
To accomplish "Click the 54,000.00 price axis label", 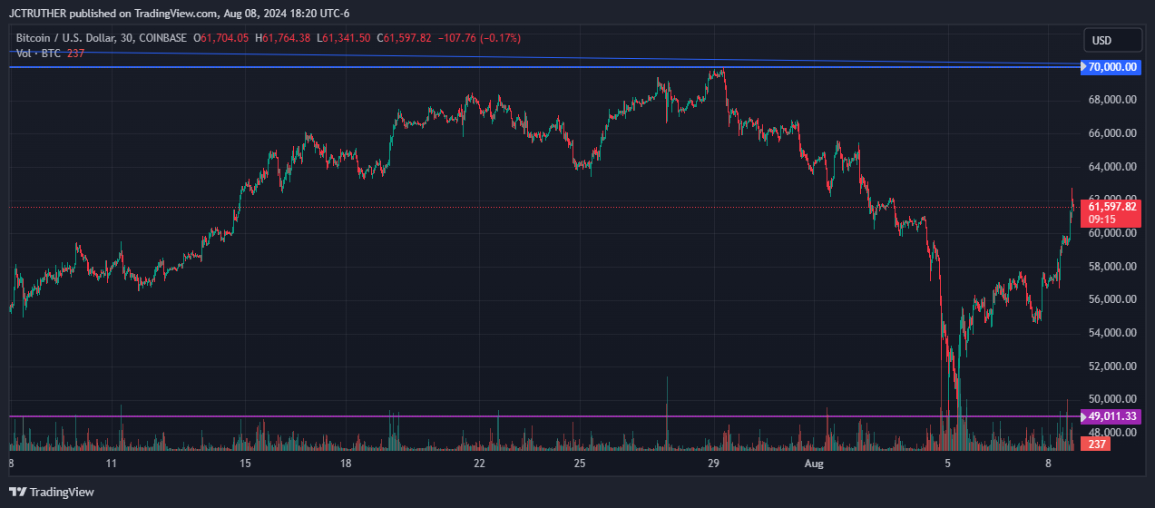I will tap(1112, 333).
